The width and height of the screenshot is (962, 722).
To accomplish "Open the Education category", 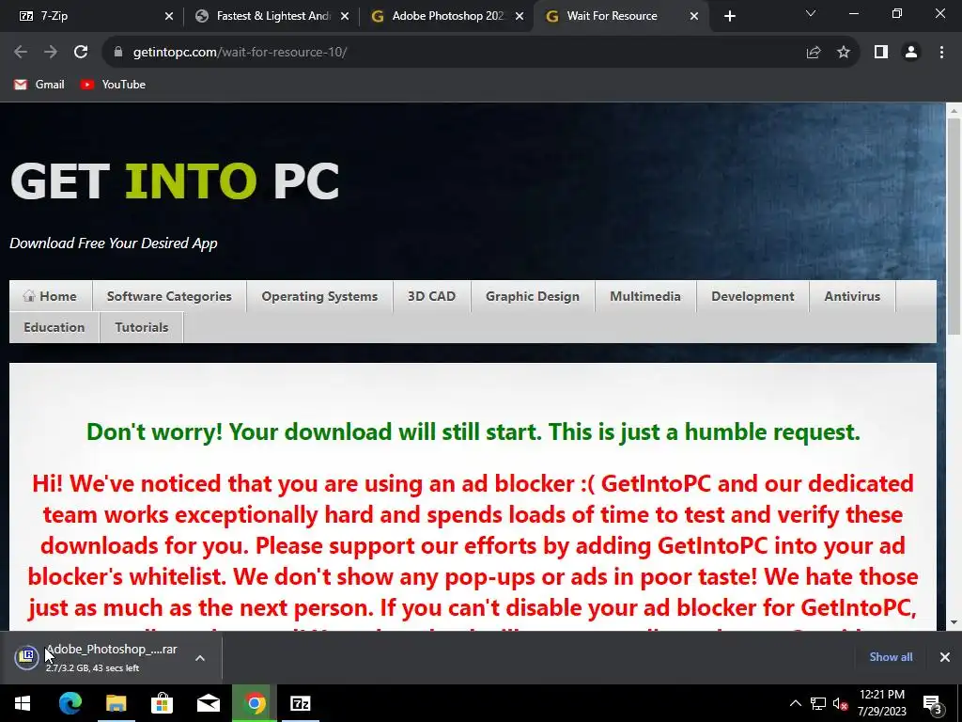I will 54,327.
